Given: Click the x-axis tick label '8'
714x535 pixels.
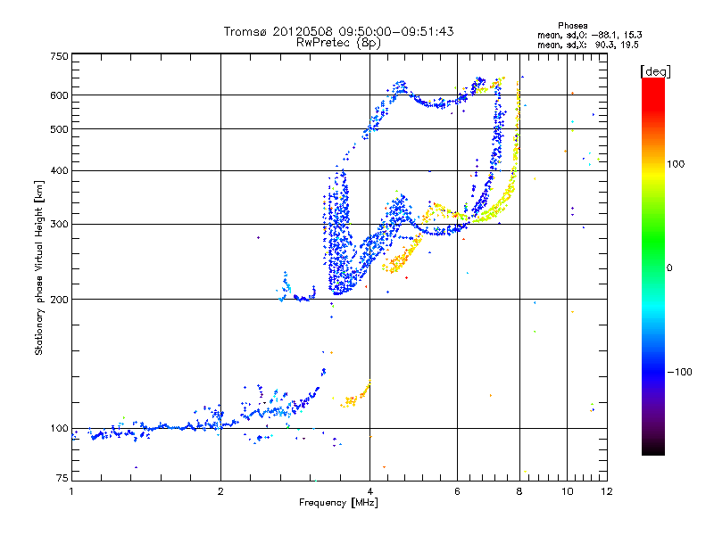Looking at the screenshot, I should pos(519,491).
